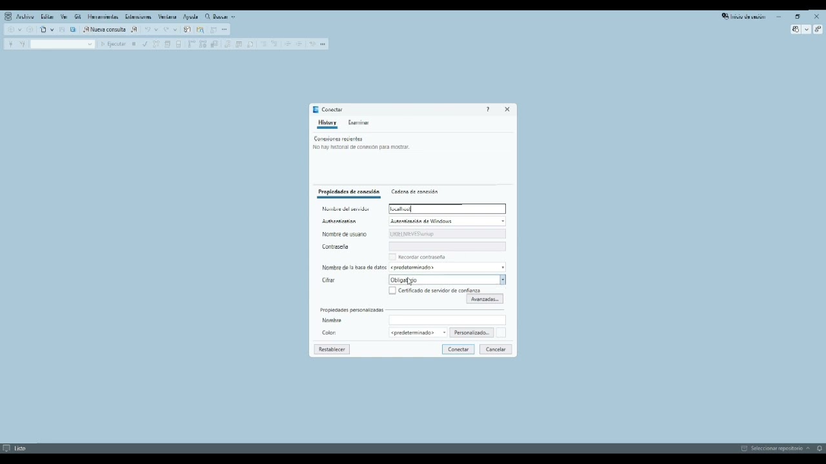Click the template parameters icon

[312, 44]
